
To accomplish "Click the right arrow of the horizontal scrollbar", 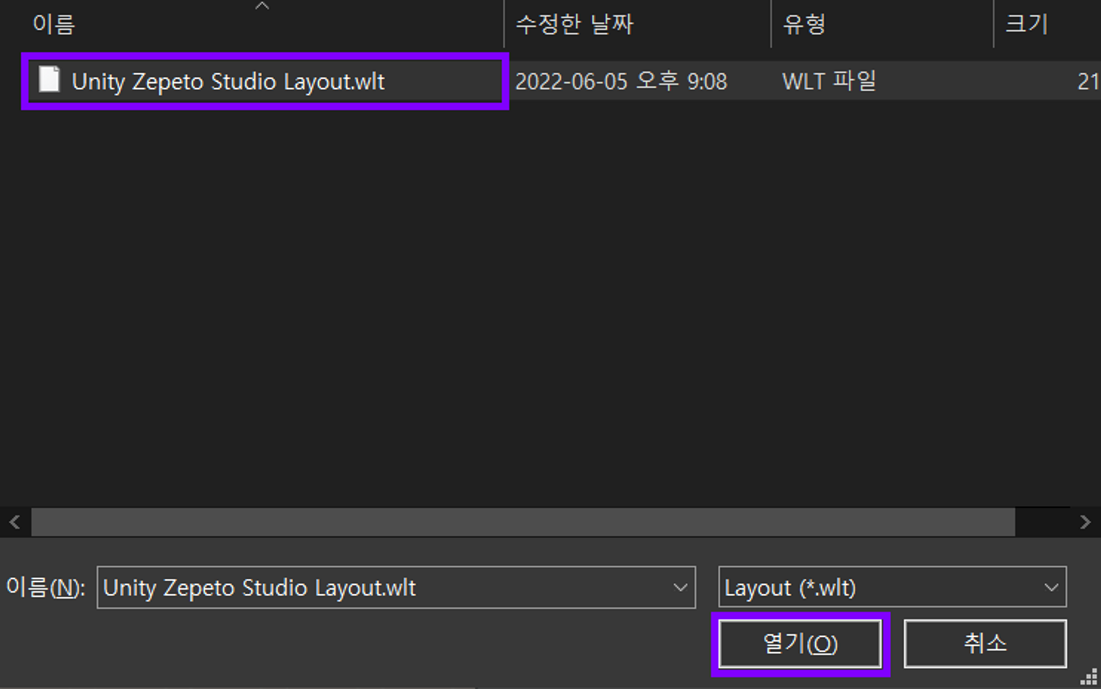I will [x=1085, y=522].
